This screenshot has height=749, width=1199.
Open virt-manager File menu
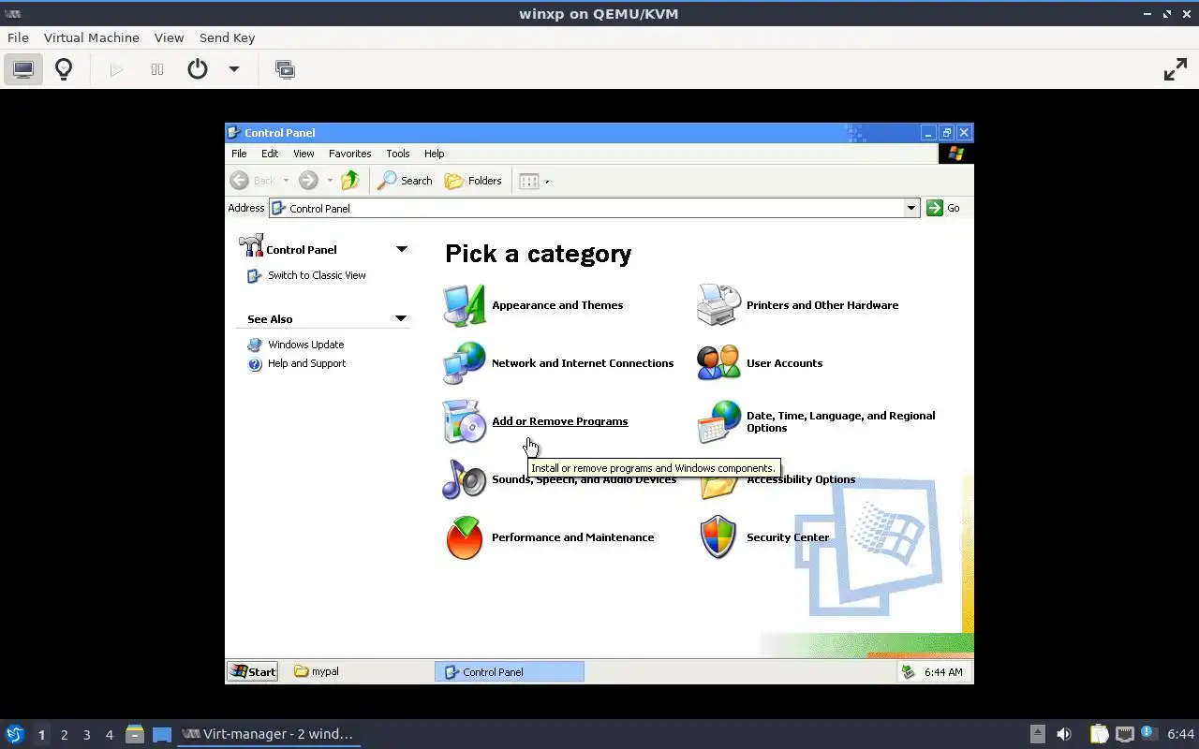tap(18, 37)
